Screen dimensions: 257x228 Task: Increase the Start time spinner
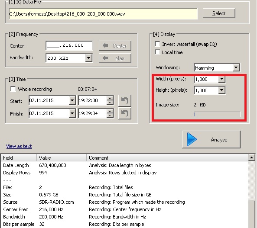pyautogui.click(x=110, y=98)
